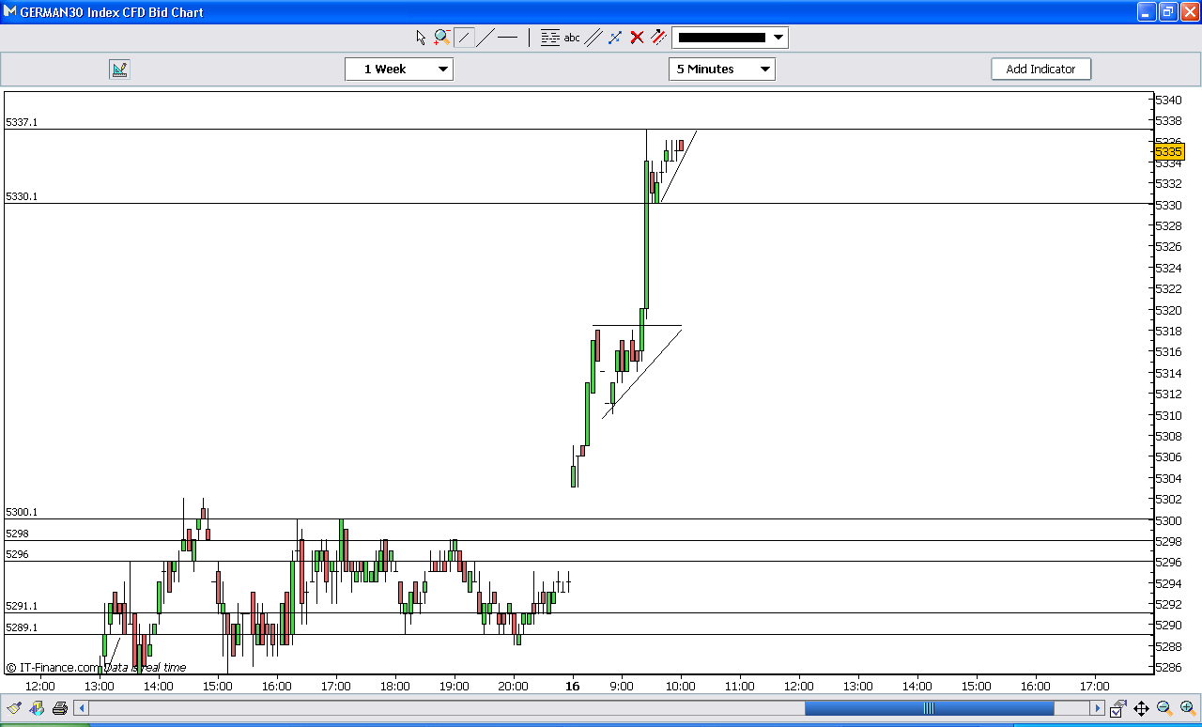Click the 5337.1 level label
This screenshot has height=727, width=1202.
point(22,122)
